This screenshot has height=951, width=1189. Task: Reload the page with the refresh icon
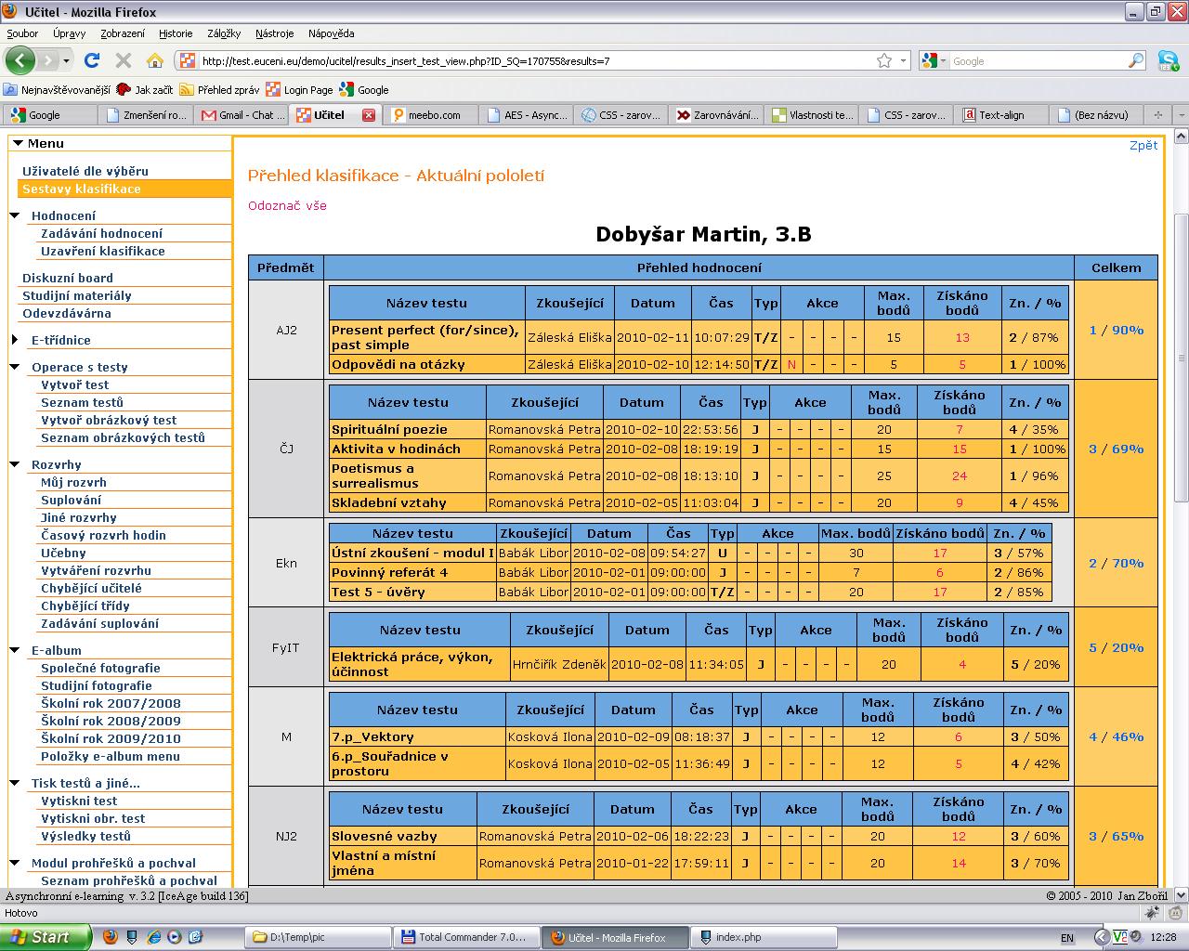click(91, 60)
